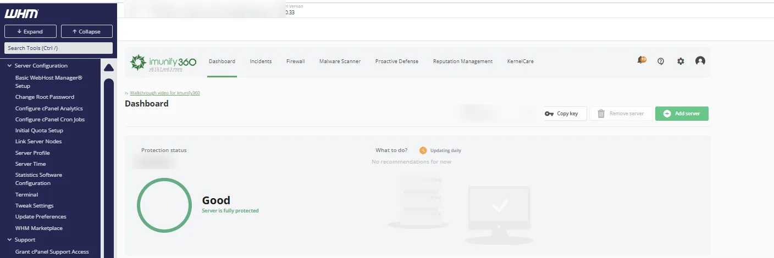Click the Protection status label
The width and height of the screenshot is (774, 258).
(x=164, y=150)
